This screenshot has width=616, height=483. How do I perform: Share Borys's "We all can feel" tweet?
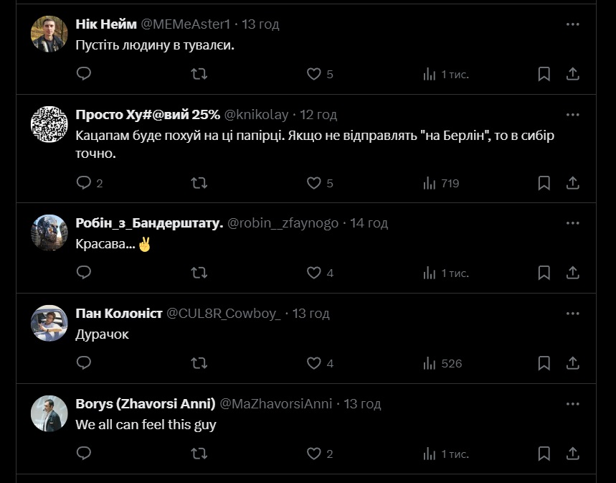[x=573, y=454]
